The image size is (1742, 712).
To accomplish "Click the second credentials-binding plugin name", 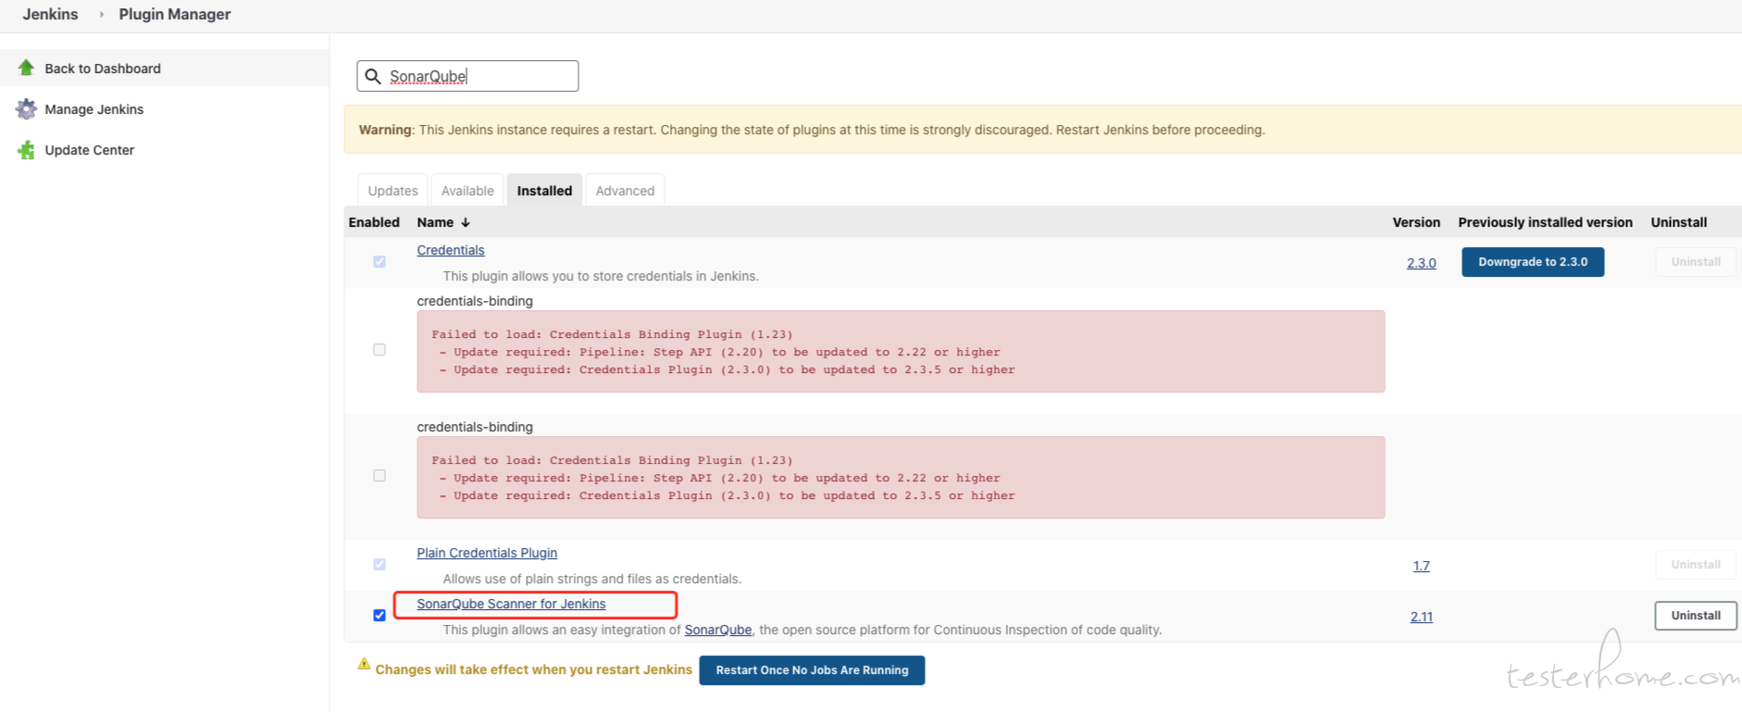I will click(x=475, y=427).
